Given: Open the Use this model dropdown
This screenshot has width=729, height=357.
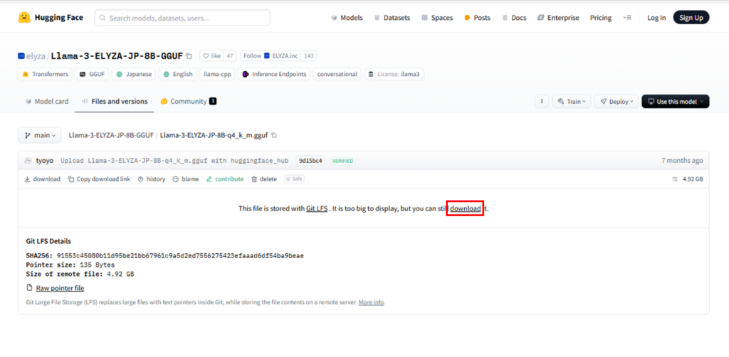Looking at the screenshot, I should (676, 101).
